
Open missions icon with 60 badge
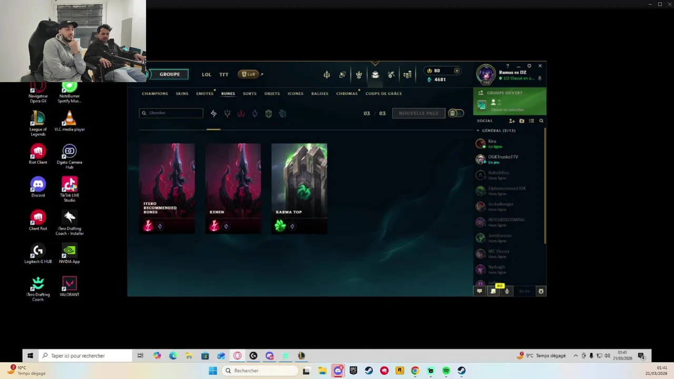tap(493, 291)
